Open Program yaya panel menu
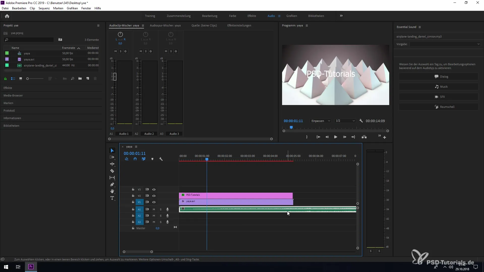The height and width of the screenshot is (272, 484). click(307, 25)
